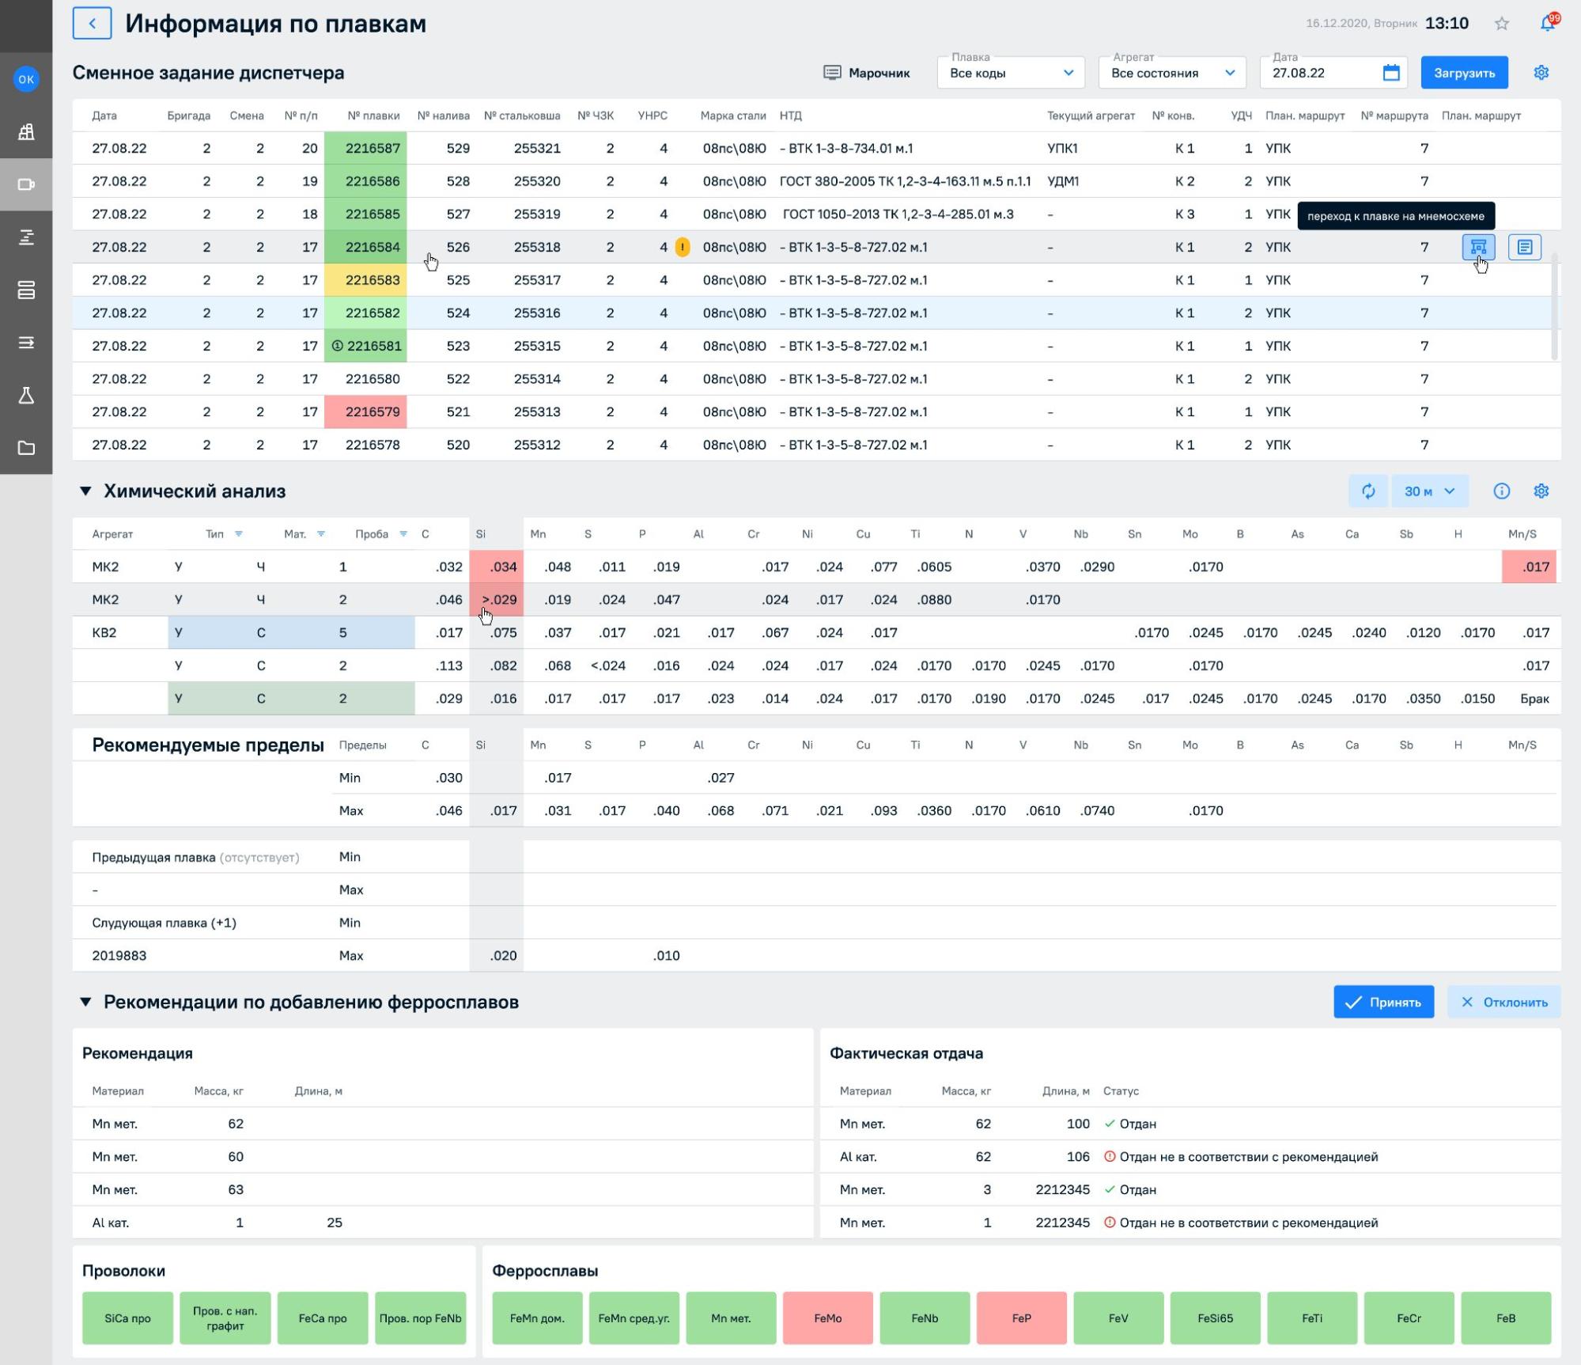This screenshot has width=1581, height=1365.
Task: Open Агрегат states dropdown
Action: 1172,73
